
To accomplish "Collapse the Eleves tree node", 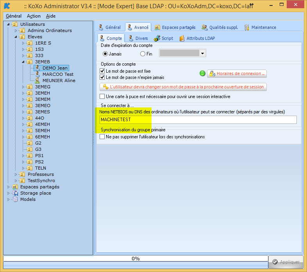I will (16, 37).
